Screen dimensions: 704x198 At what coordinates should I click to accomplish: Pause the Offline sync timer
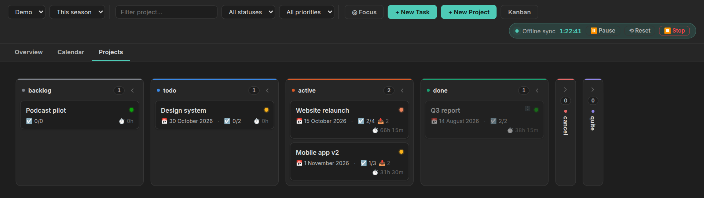(603, 31)
